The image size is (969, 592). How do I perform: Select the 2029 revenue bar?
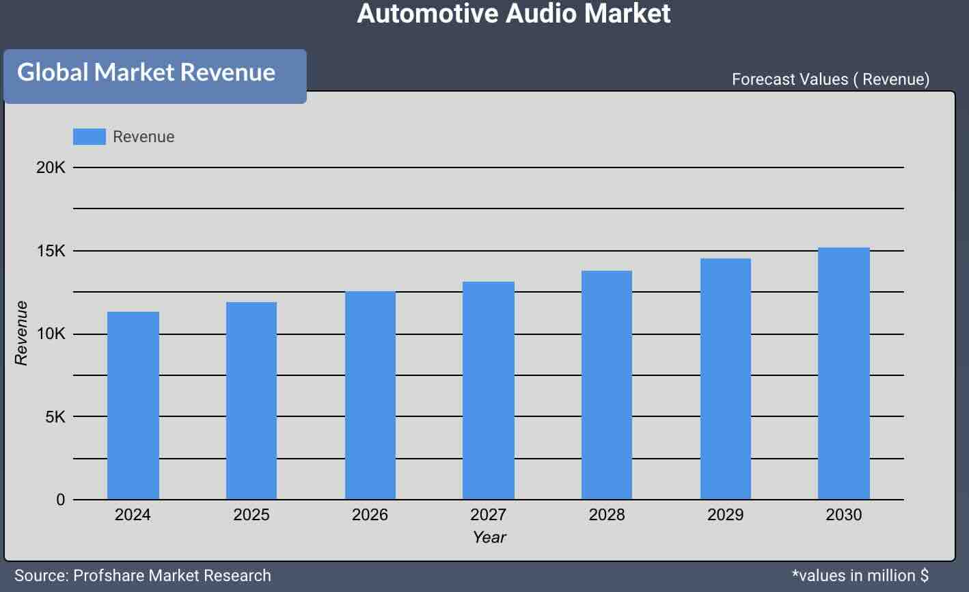[726, 379]
